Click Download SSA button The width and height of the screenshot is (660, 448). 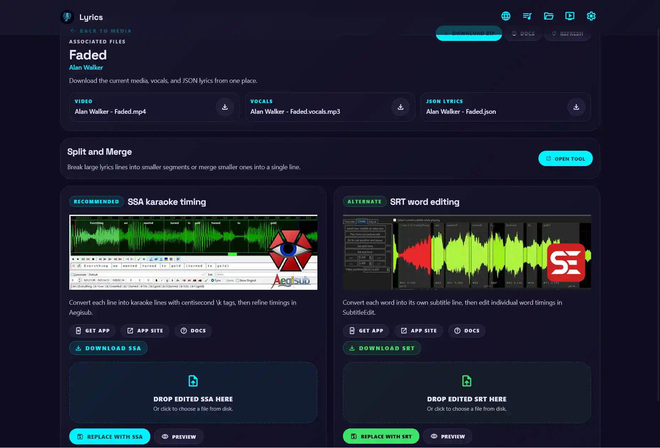click(108, 348)
